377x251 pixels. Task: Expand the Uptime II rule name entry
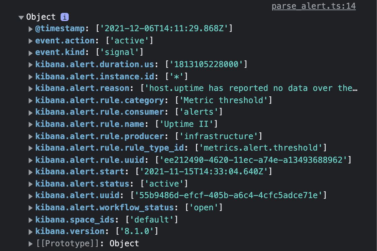pyautogui.click(x=31, y=124)
